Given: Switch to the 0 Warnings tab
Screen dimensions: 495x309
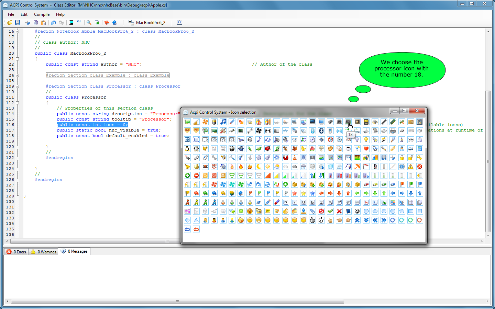Looking at the screenshot, I should [44, 252].
